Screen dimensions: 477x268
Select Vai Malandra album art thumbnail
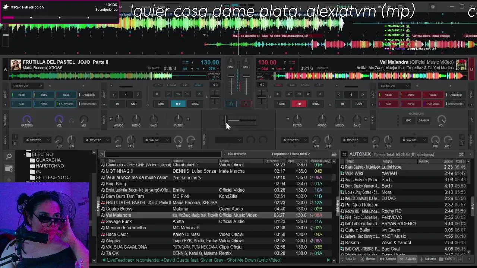coord(461,65)
